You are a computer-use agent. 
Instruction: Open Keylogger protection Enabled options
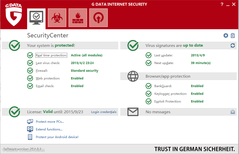[x=197, y=94]
